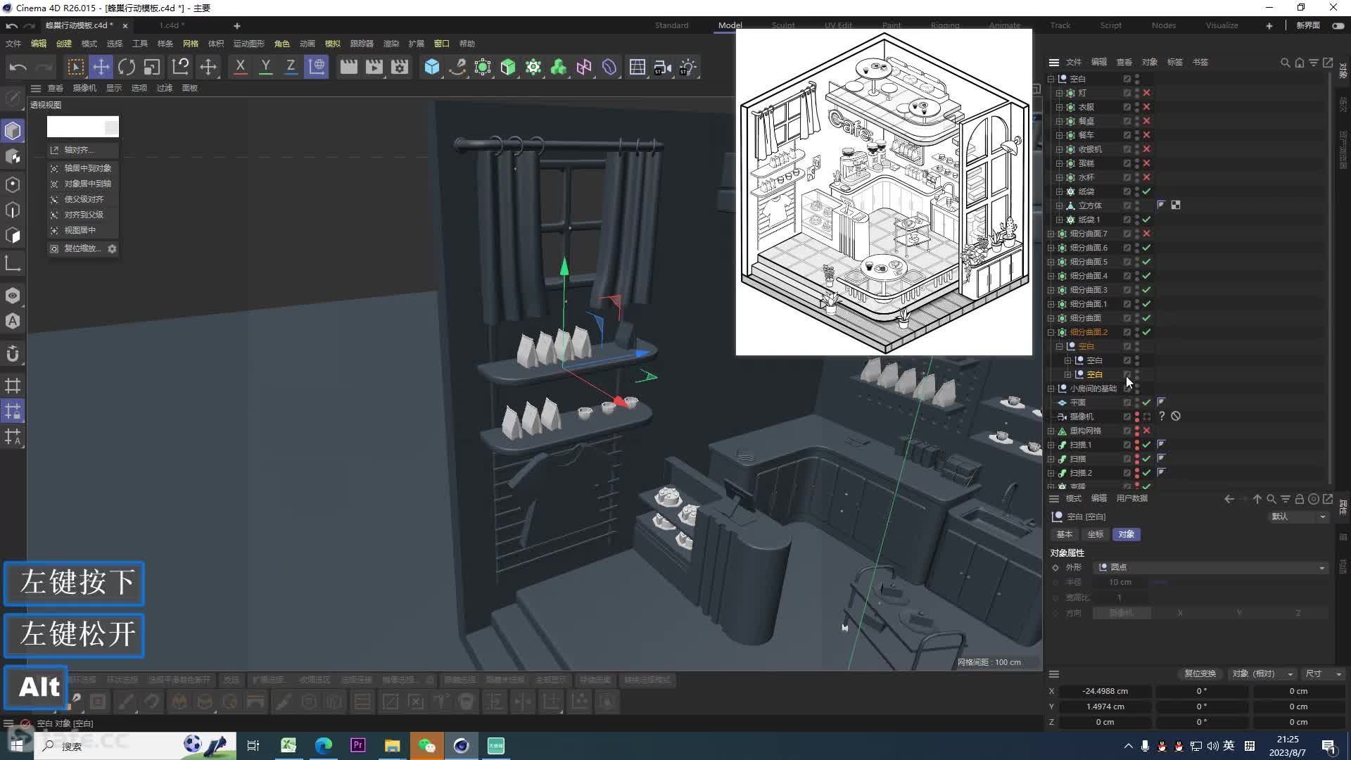Select the Move tool in top toolbar
1351x760 pixels.
coord(101,67)
